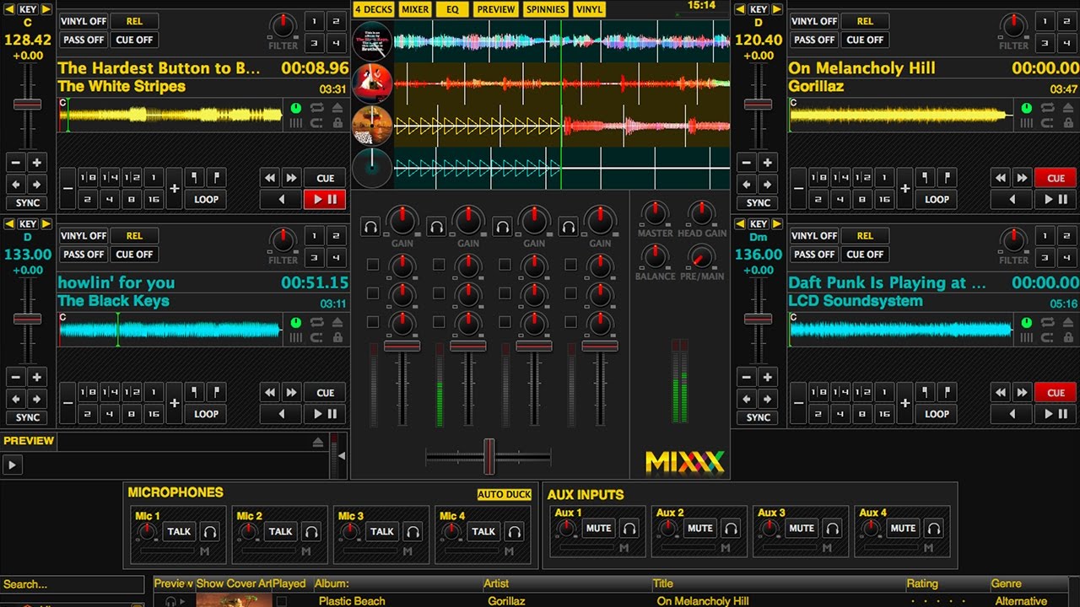Screen dimensions: 1080x607
Task: Toggle the MIXER view tab
Action: point(414,9)
